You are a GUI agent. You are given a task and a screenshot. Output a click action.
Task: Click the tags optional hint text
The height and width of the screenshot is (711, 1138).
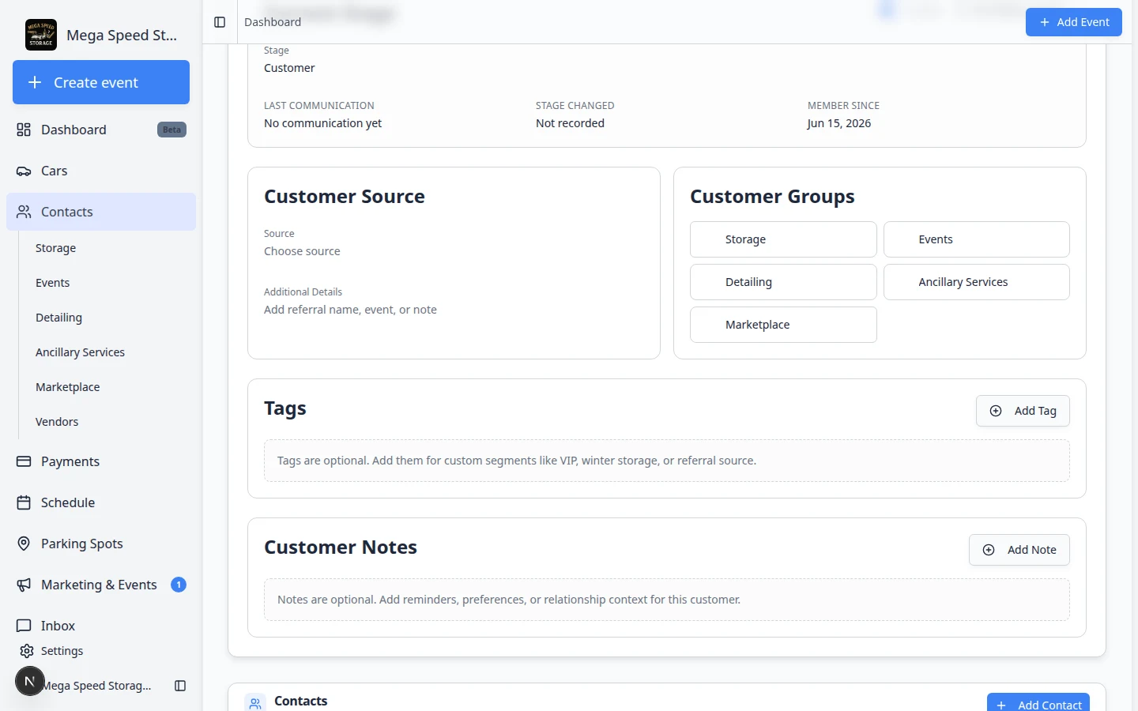coord(517,461)
